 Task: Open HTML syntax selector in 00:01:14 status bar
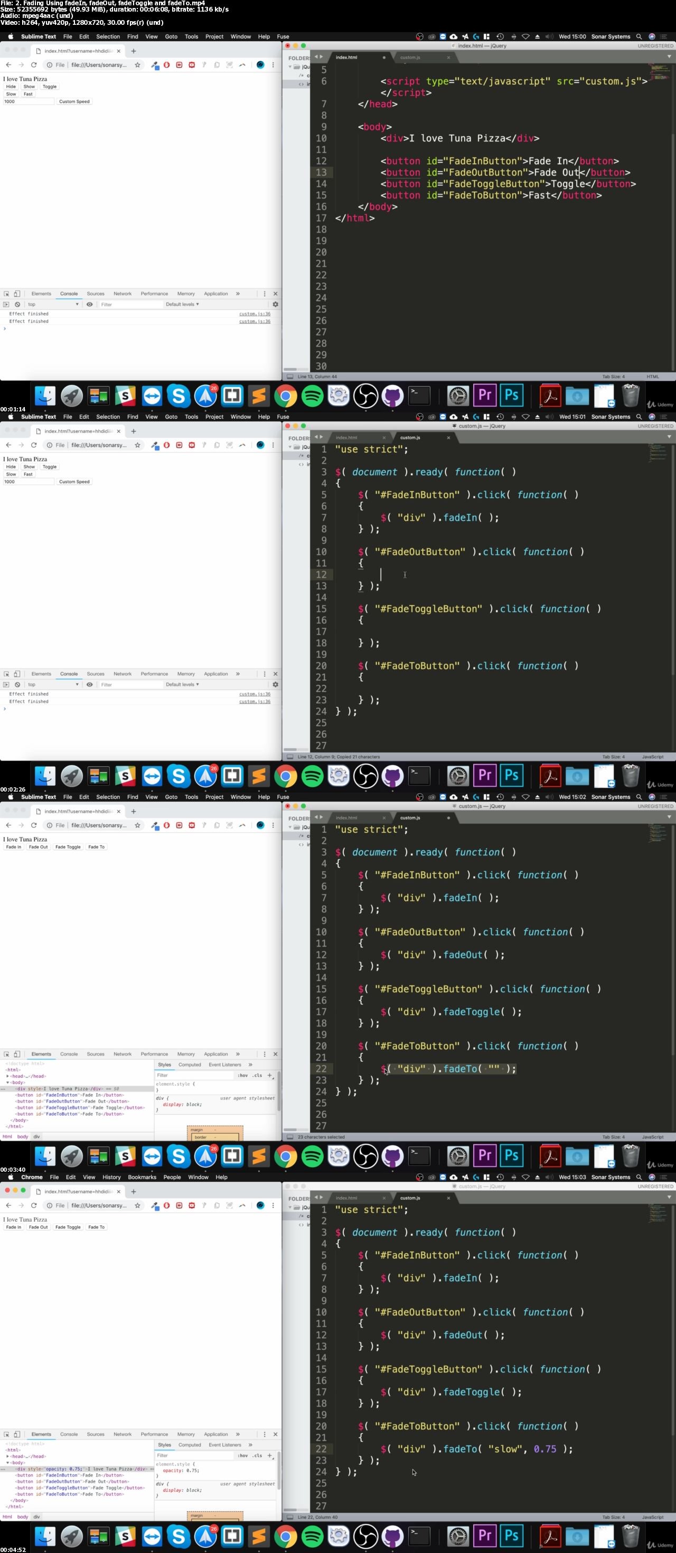(x=652, y=377)
